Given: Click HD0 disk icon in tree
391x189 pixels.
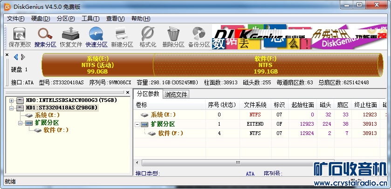Looking at the screenshot, I should click(20, 101).
